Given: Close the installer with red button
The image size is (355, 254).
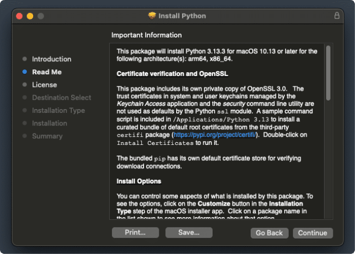Looking at the screenshot, I should [x=20, y=16].
